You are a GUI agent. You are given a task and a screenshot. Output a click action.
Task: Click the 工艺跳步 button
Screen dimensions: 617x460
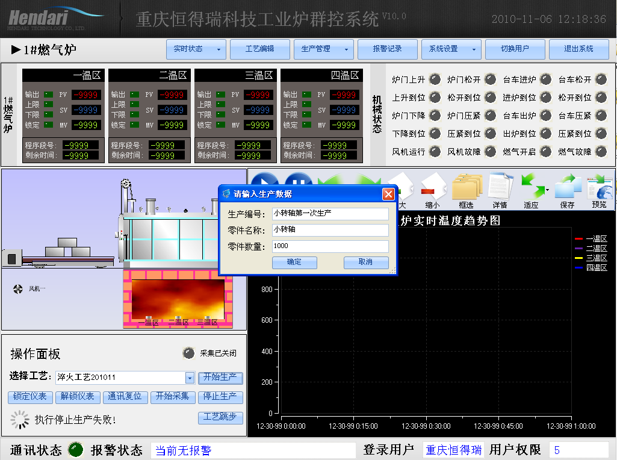pos(220,418)
